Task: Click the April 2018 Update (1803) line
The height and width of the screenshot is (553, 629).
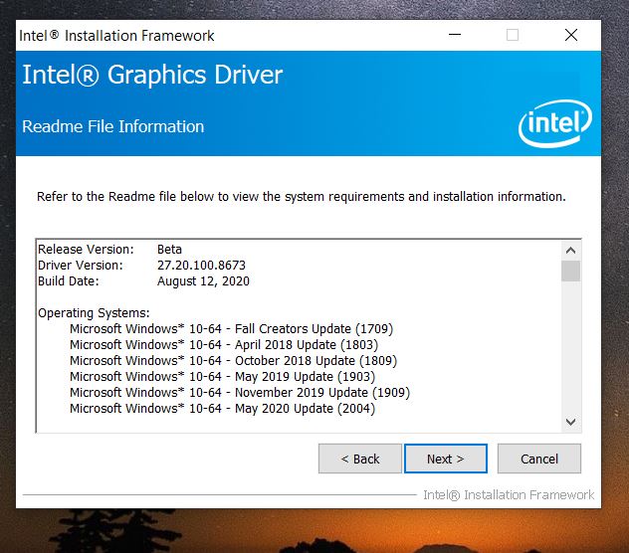Action: point(224,344)
